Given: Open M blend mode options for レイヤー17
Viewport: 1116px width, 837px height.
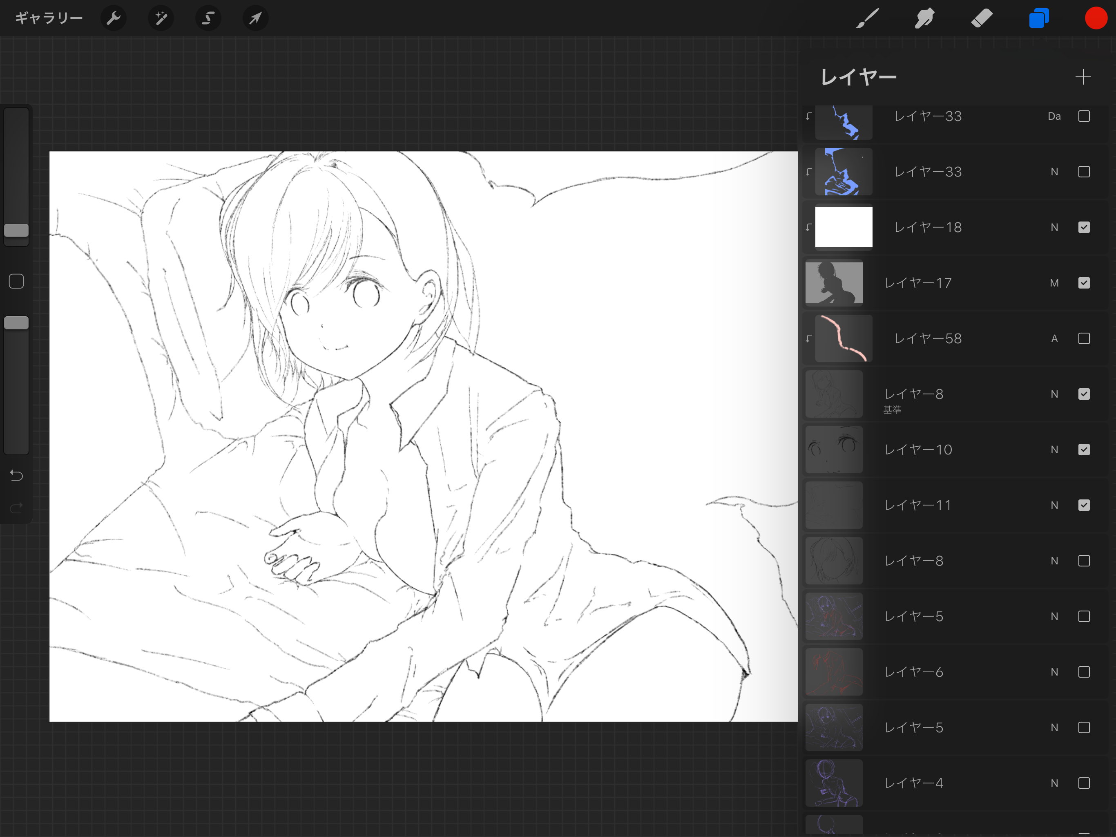Looking at the screenshot, I should click(x=1054, y=283).
